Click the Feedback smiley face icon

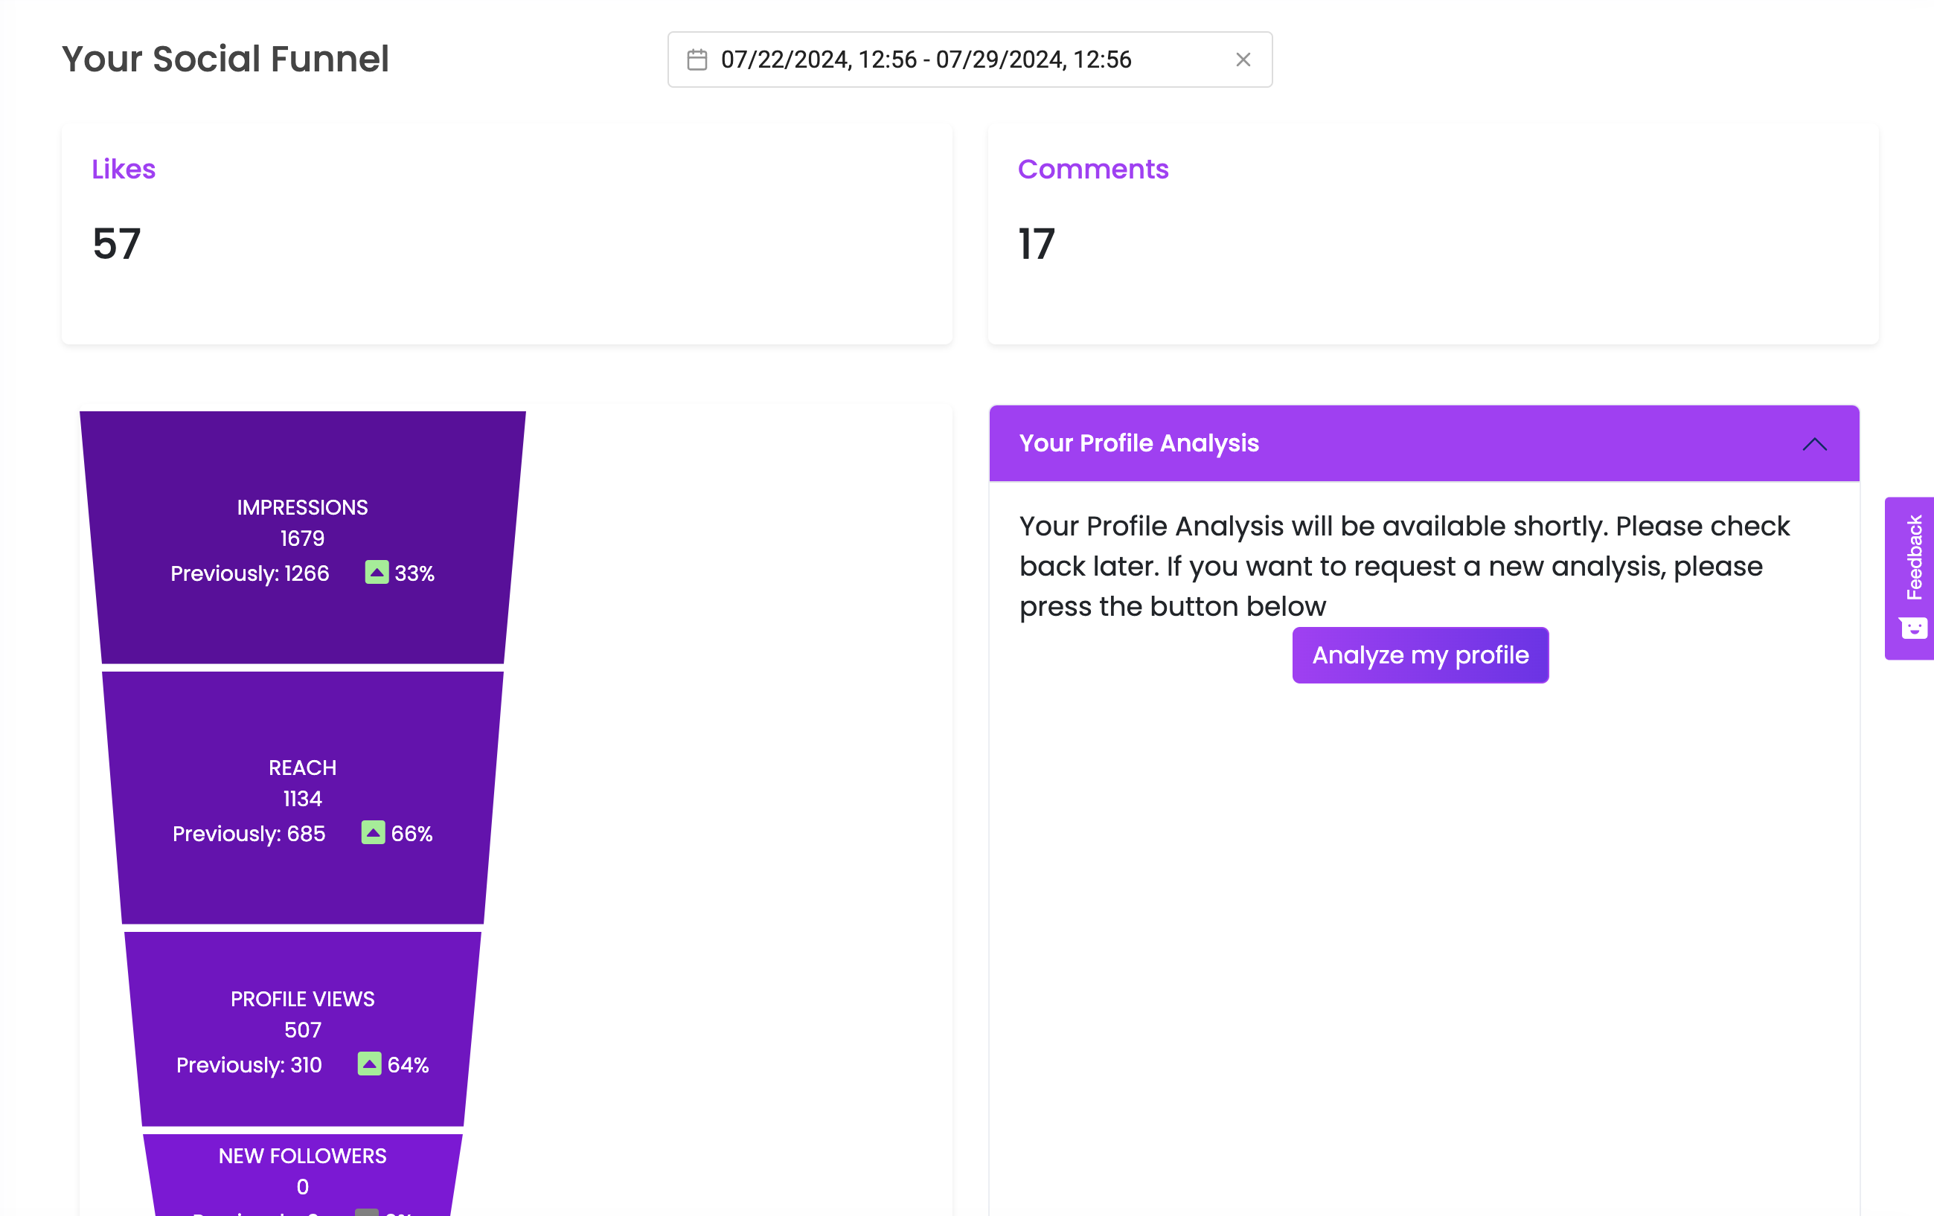[x=1913, y=627]
